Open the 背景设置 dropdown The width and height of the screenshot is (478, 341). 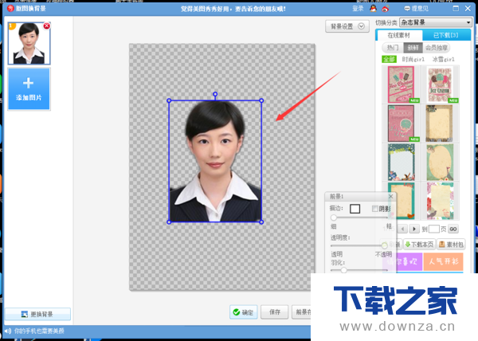(x=347, y=26)
